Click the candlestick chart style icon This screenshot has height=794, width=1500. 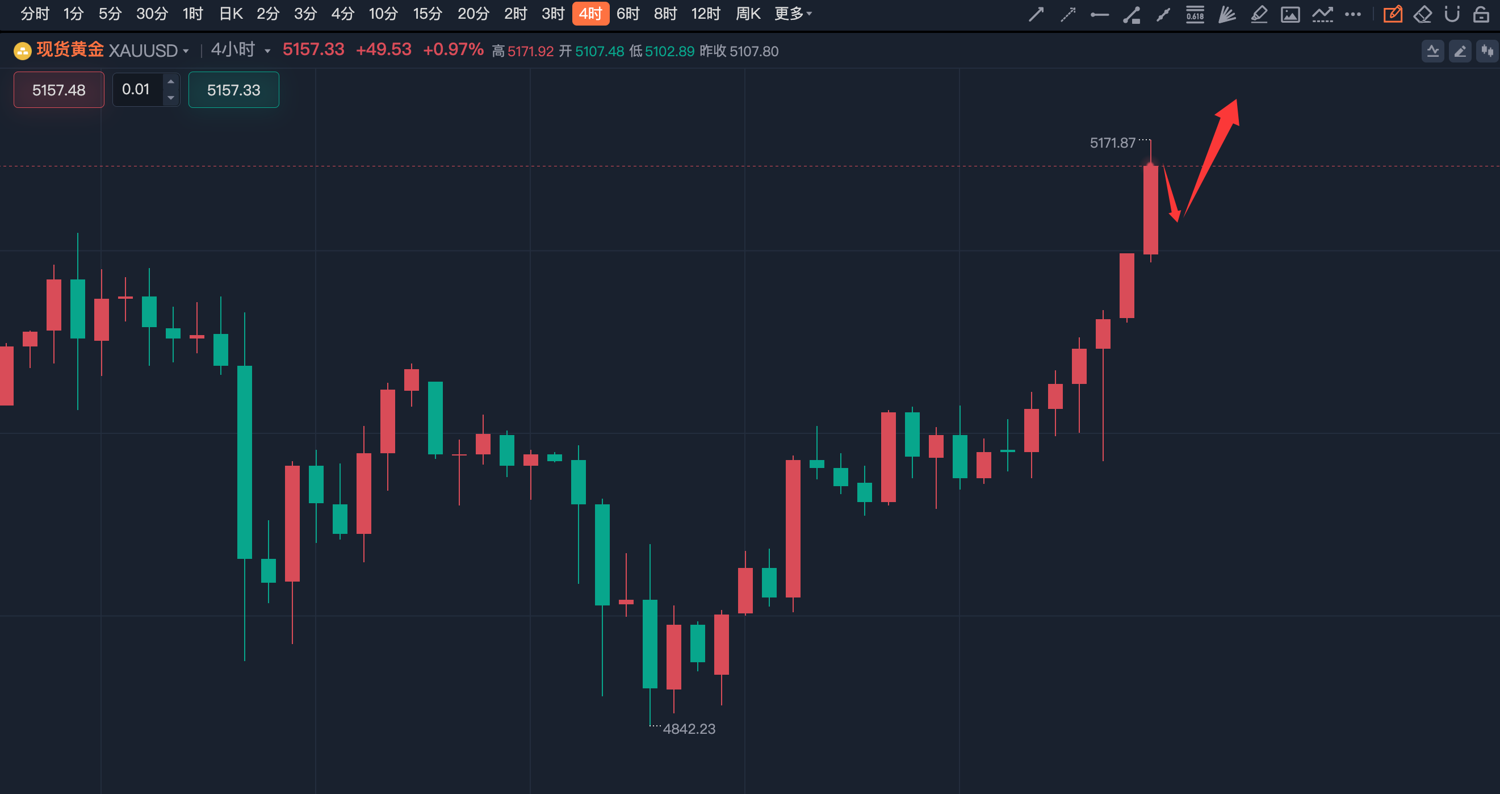1487,51
